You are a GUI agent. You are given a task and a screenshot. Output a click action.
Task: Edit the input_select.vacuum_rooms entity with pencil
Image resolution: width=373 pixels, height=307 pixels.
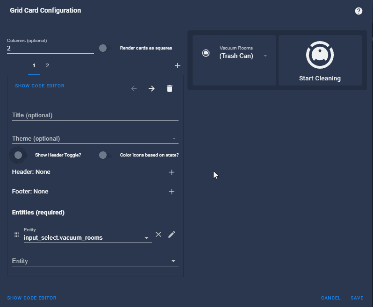[x=172, y=235]
